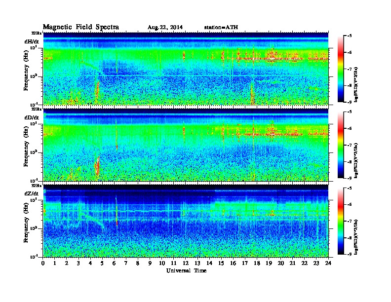Click the '32Hz' label of dH/dt panel
Image resolution: width=391 pixels, height=302 pixels.
tap(36, 33)
